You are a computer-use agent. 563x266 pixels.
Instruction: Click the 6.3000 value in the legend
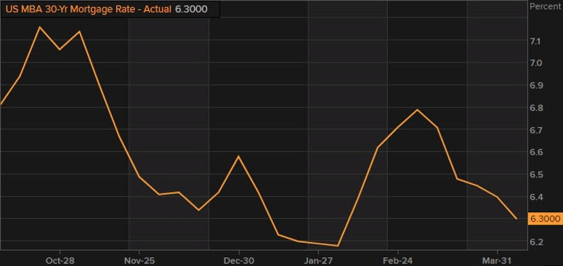tap(191, 9)
